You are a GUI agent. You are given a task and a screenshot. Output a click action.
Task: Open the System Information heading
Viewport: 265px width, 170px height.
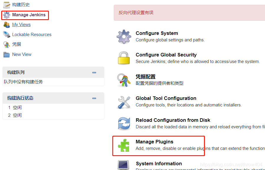159,163
